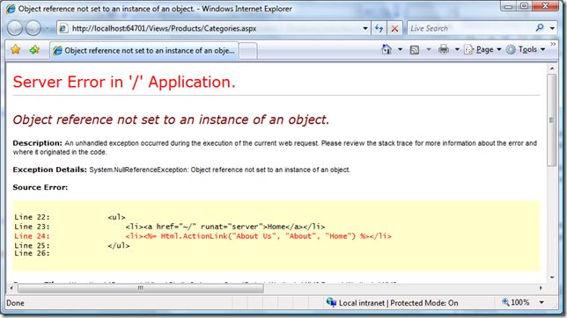Expand the feeds dropdown arrow
The image size is (567, 318).
(429, 49)
